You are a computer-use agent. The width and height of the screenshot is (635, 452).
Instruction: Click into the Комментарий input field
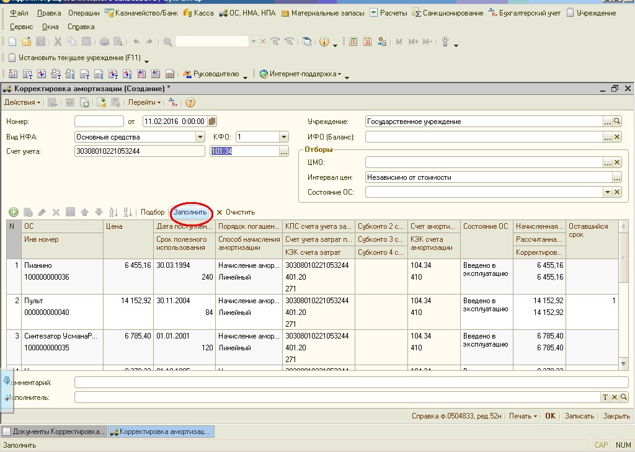click(x=351, y=383)
